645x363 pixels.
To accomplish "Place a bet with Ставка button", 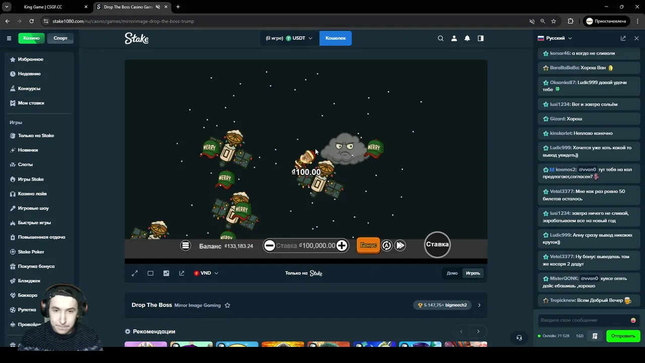I will click(x=437, y=245).
